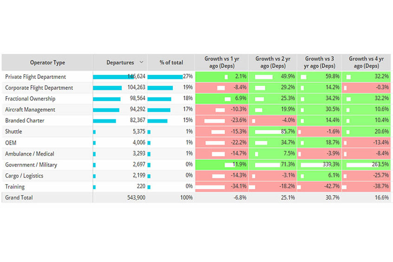The image size is (393, 262).
Task: Select the Growth vs 4 yr ago header
Action: [x=367, y=62]
